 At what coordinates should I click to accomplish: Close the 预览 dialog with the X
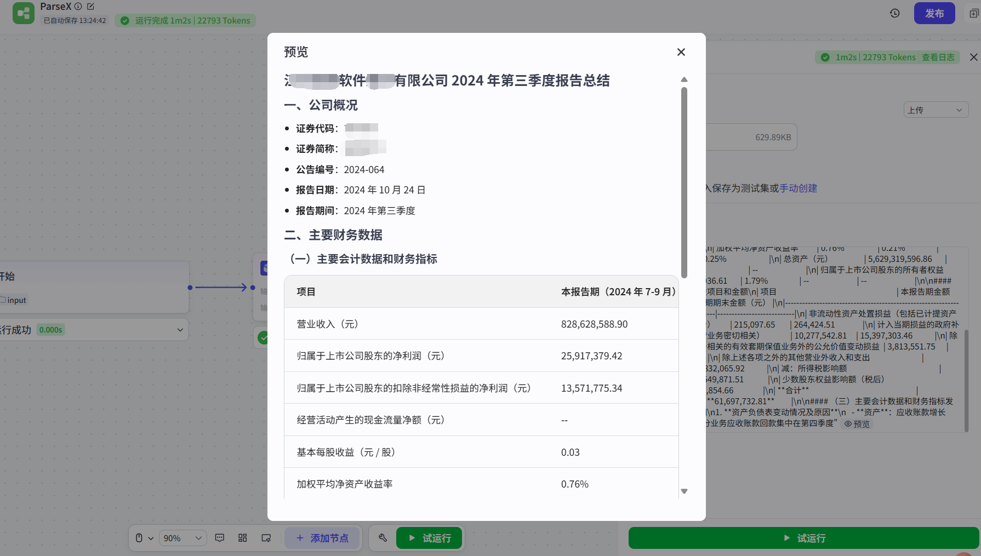click(681, 52)
